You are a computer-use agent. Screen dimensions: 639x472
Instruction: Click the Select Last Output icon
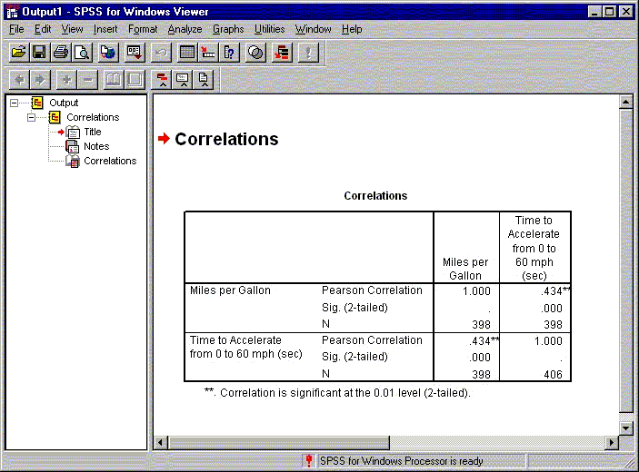click(282, 53)
